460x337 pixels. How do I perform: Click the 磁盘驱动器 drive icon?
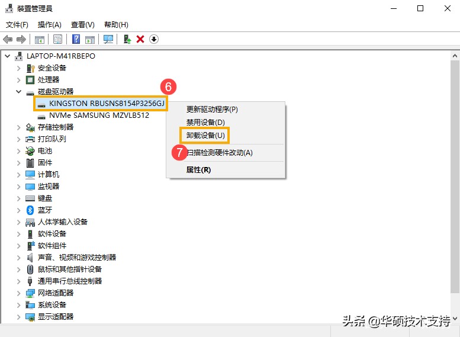[30, 93]
